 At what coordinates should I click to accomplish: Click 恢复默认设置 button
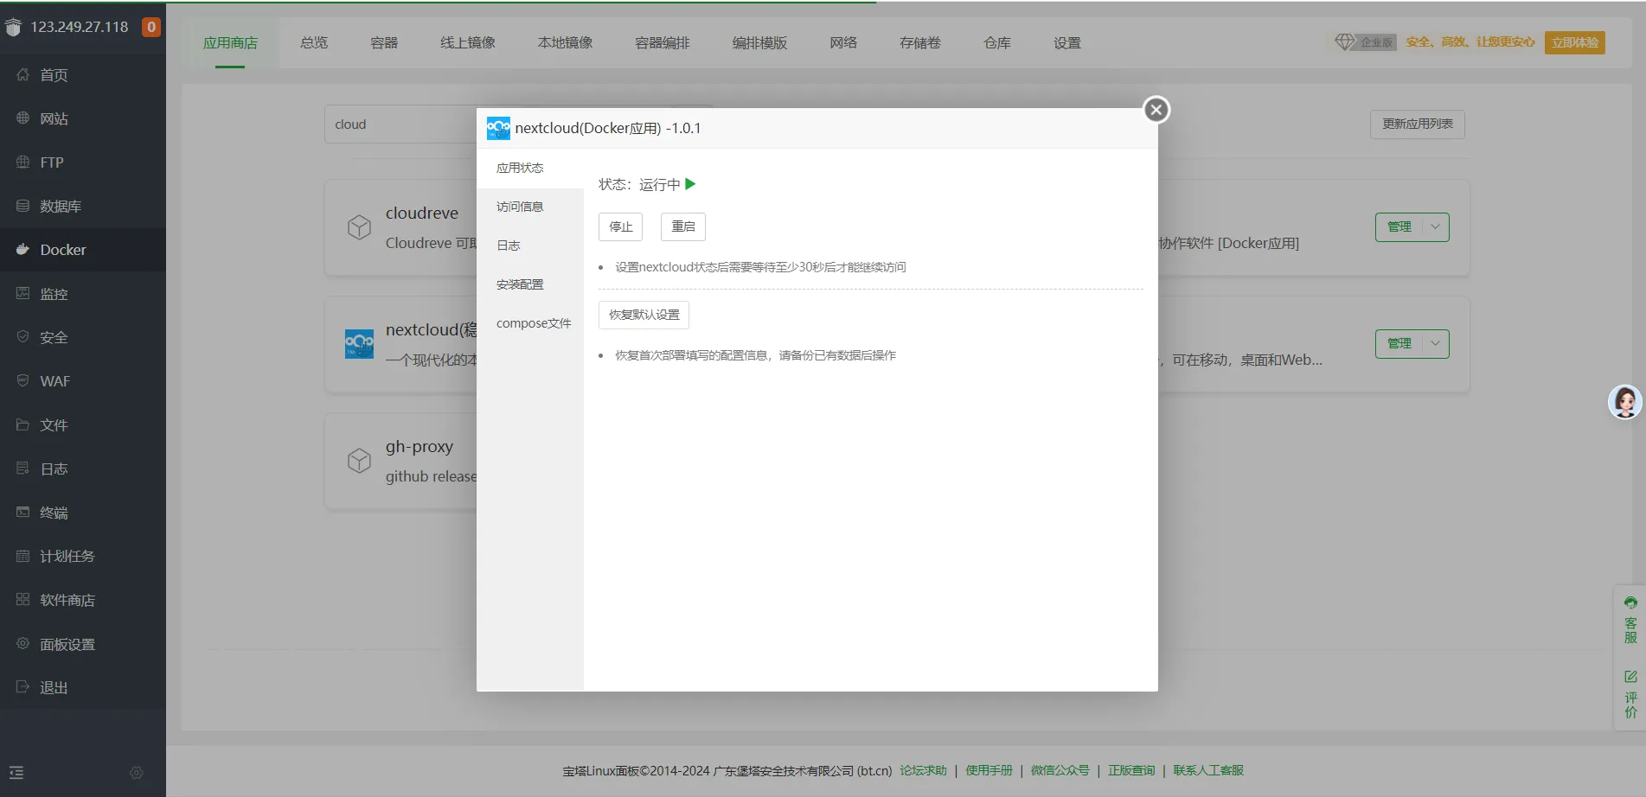click(644, 315)
